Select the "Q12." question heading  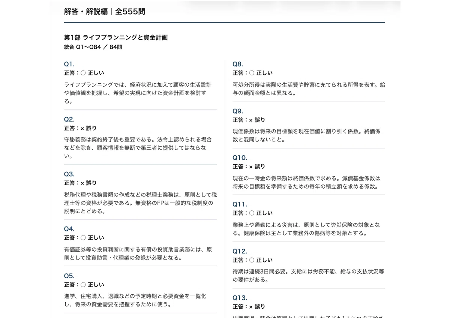click(x=240, y=251)
